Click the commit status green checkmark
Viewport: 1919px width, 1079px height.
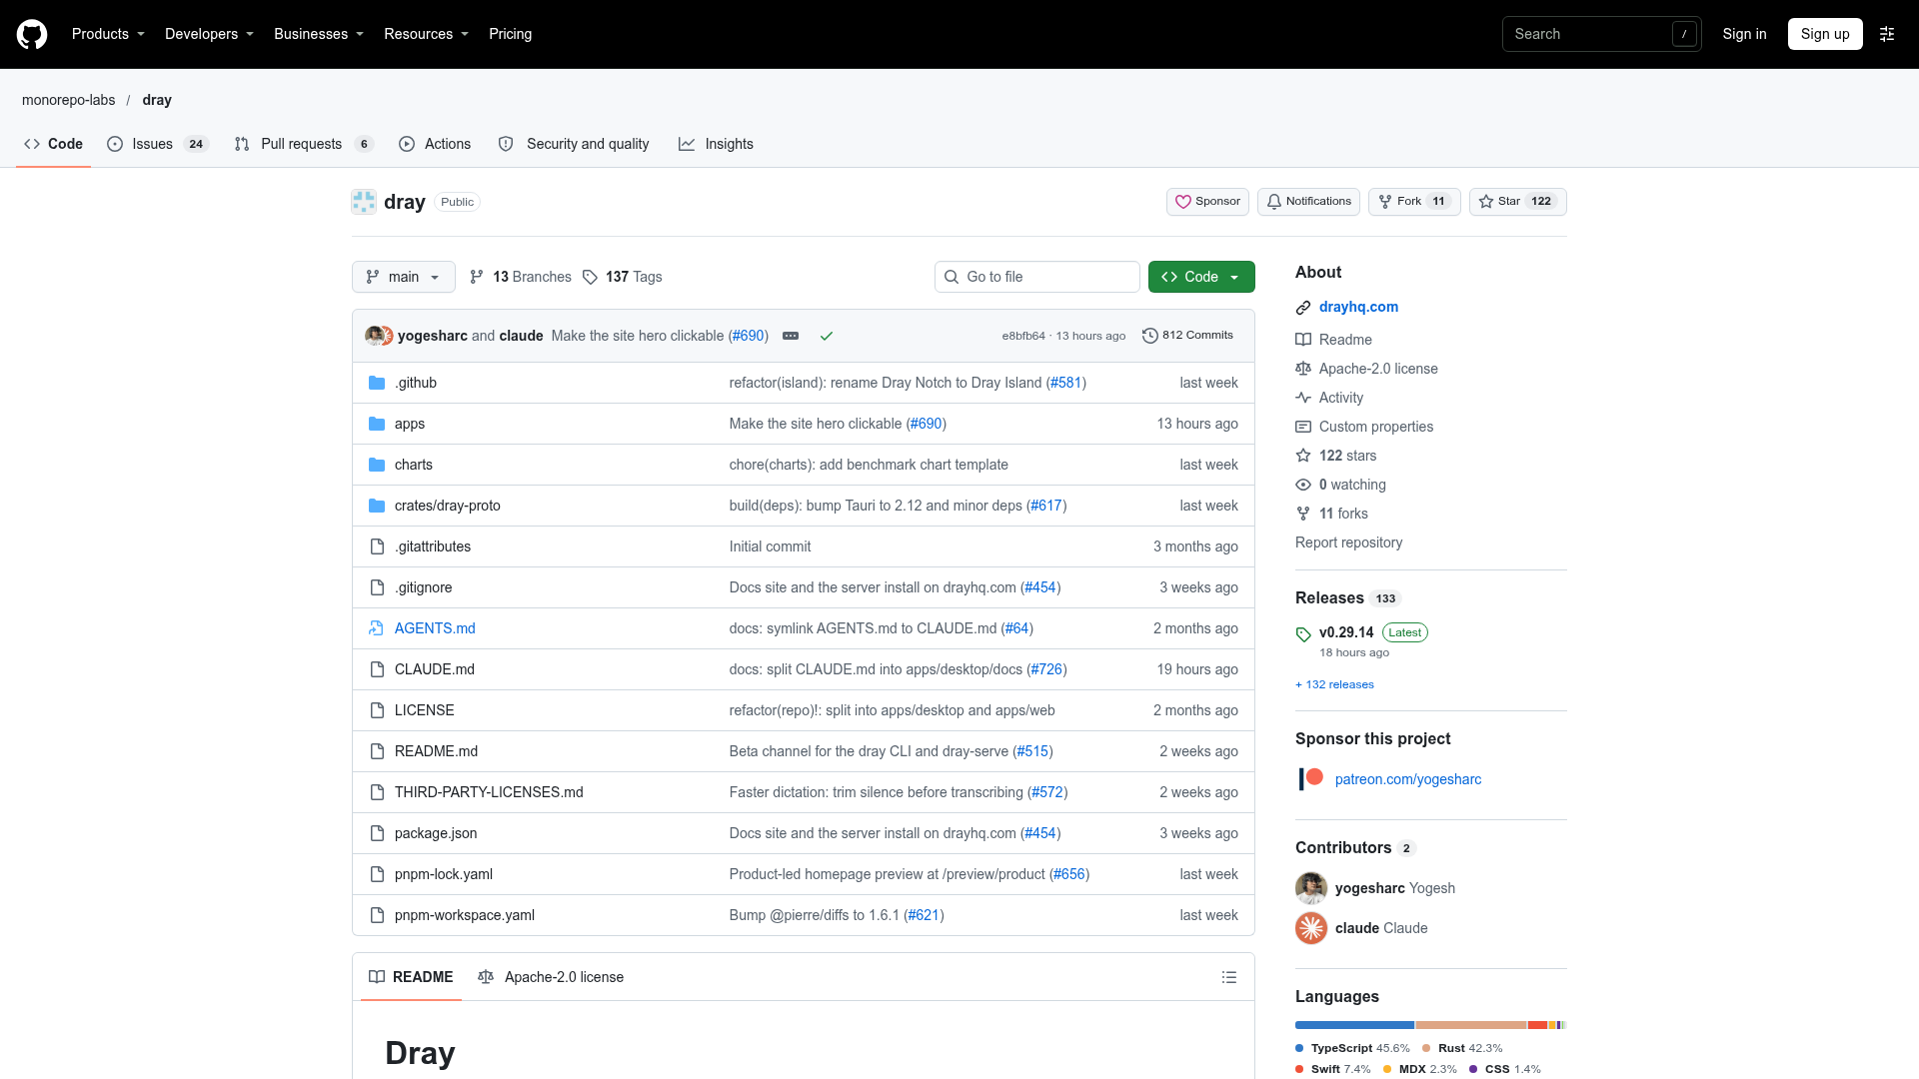tap(827, 336)
